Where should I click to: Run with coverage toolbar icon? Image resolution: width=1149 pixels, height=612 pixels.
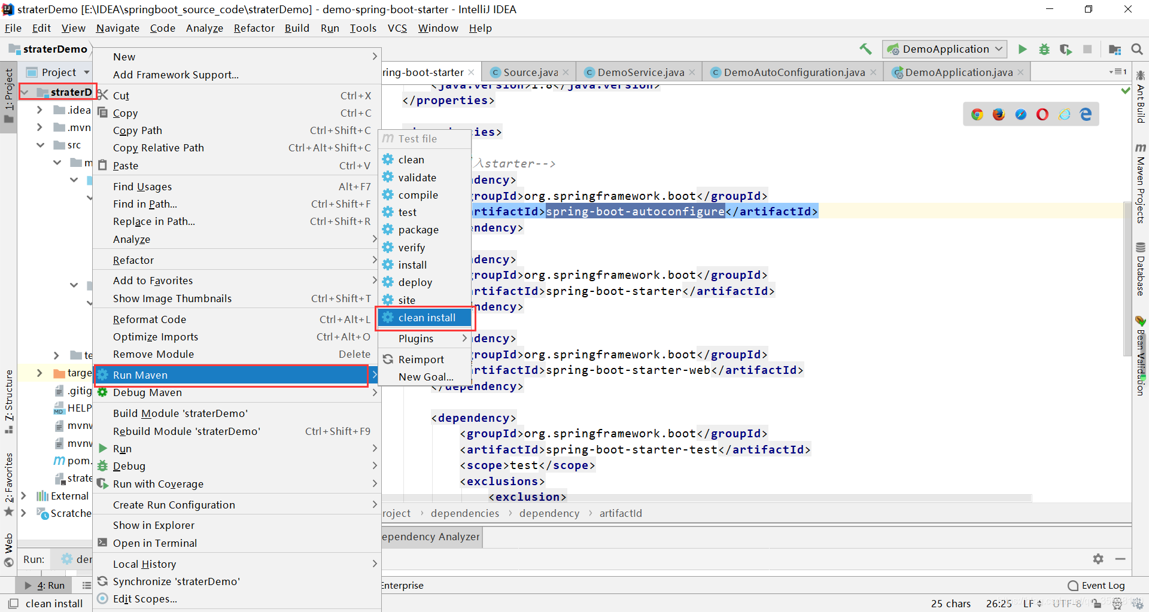[x=1066, y=49]
